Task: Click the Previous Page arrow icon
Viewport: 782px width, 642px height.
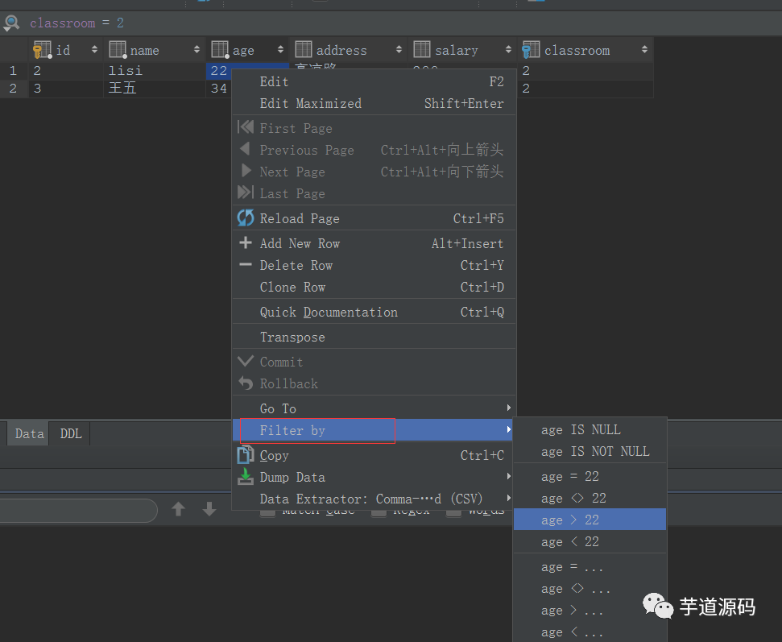Action: [x=245, y=149]
